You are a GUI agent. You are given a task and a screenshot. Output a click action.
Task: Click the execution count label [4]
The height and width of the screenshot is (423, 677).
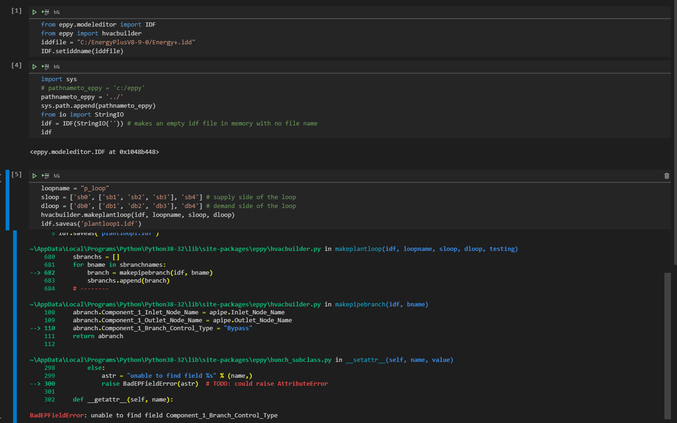pos(16,65)
